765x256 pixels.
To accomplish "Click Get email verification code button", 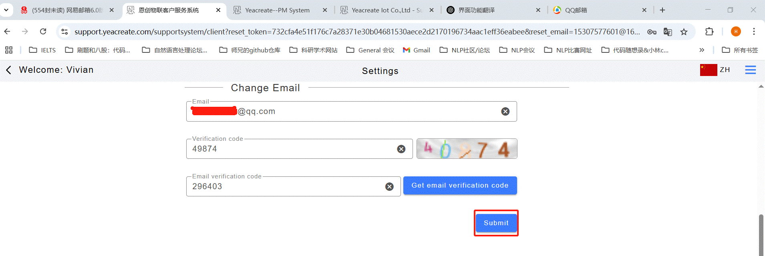I will click(x=460, y=186).
